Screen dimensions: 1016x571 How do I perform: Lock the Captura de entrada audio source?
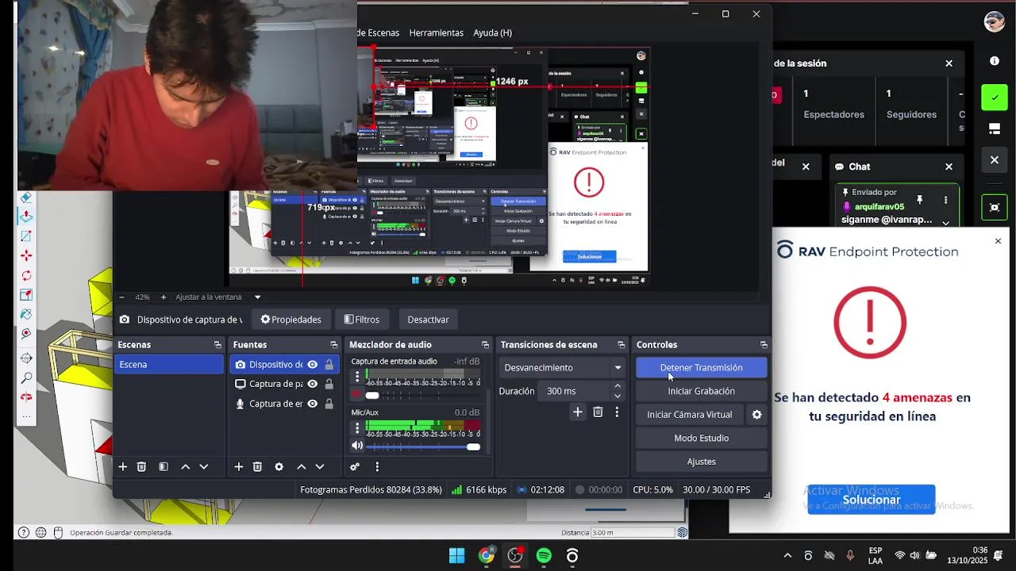click(329, 404)
